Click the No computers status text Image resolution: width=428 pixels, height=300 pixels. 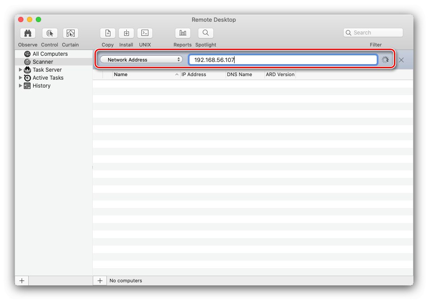[125, 281]
